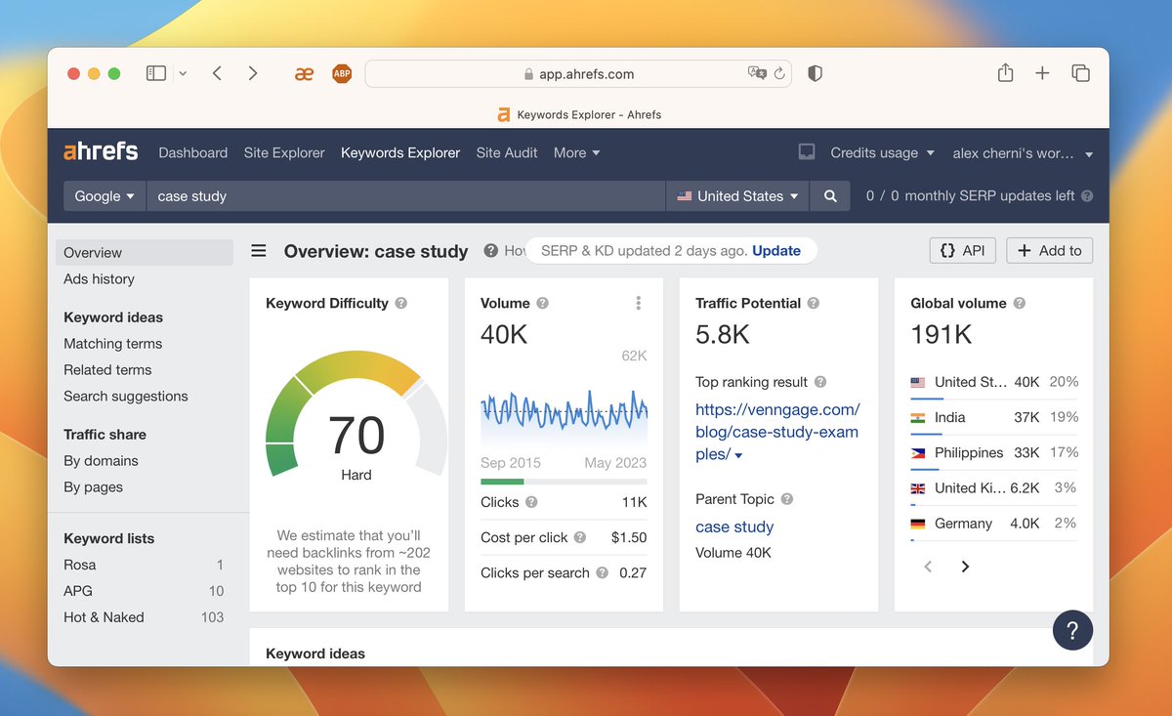Show help for monthly SERP updates left

(x=1087, y=195)
